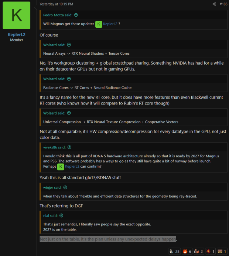229x256 pixels.
Task: Jump to nial's quoted post arrow
Action: pyautogui.click(x=61, y=215)
